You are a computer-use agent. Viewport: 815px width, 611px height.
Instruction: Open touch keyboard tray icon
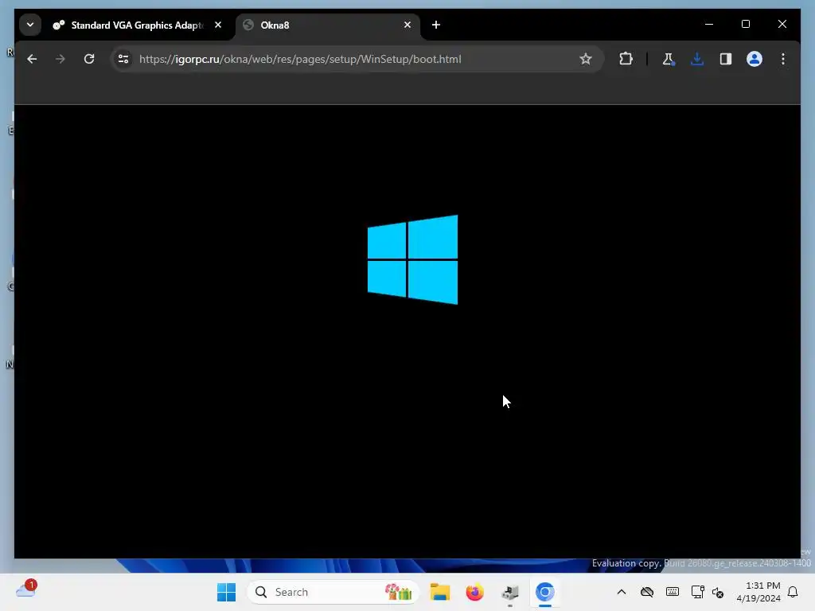click(672, 592)
